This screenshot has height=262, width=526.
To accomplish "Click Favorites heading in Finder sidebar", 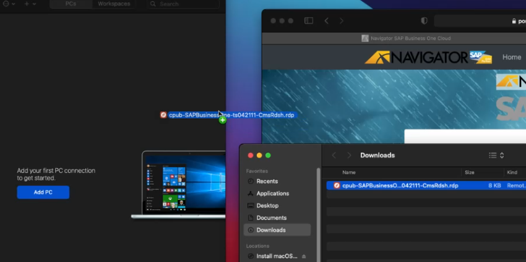I will [x=257, y=171].
